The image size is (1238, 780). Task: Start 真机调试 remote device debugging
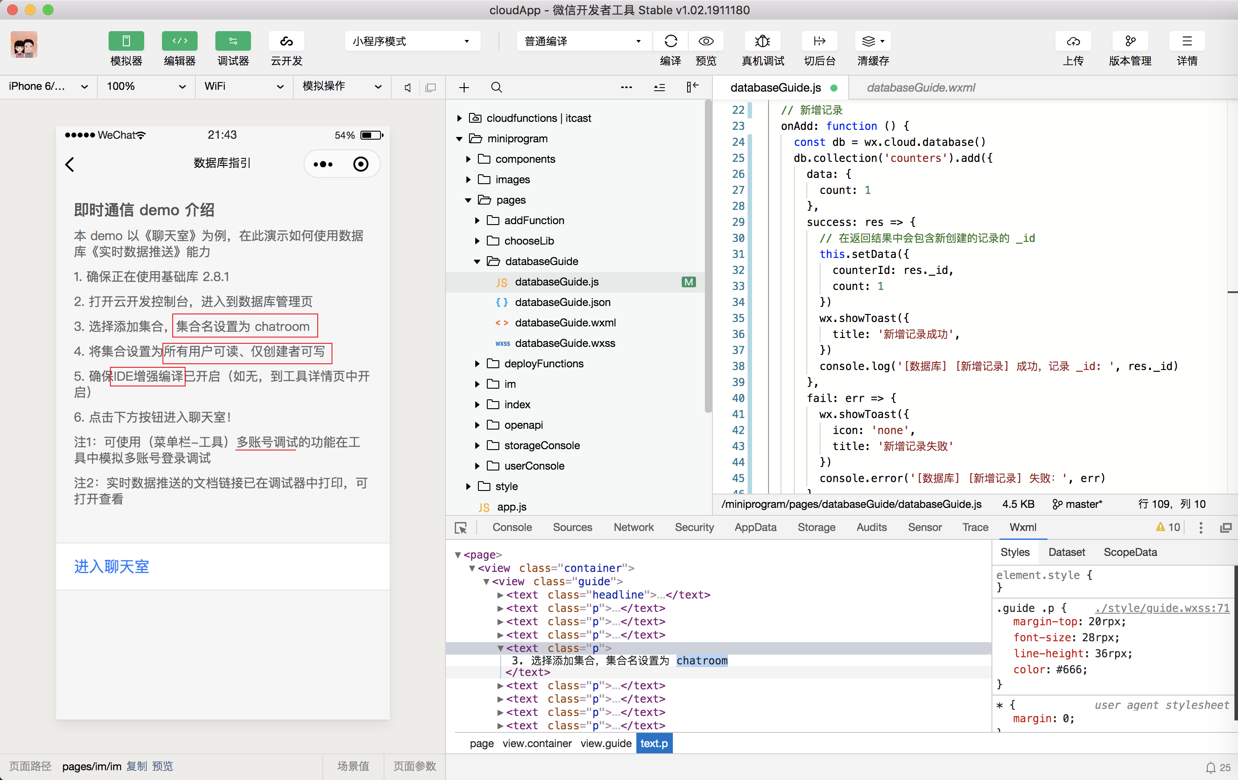762,41
